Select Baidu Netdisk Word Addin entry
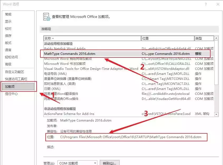 pos(65,49)
